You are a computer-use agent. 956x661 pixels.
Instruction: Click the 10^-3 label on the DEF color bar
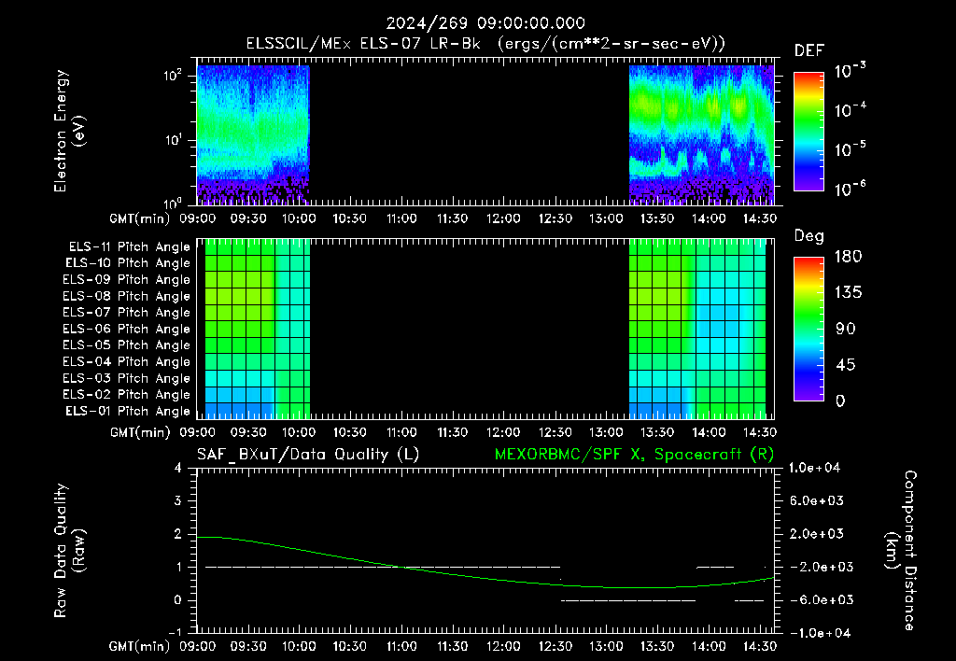(x=850, y=70)
